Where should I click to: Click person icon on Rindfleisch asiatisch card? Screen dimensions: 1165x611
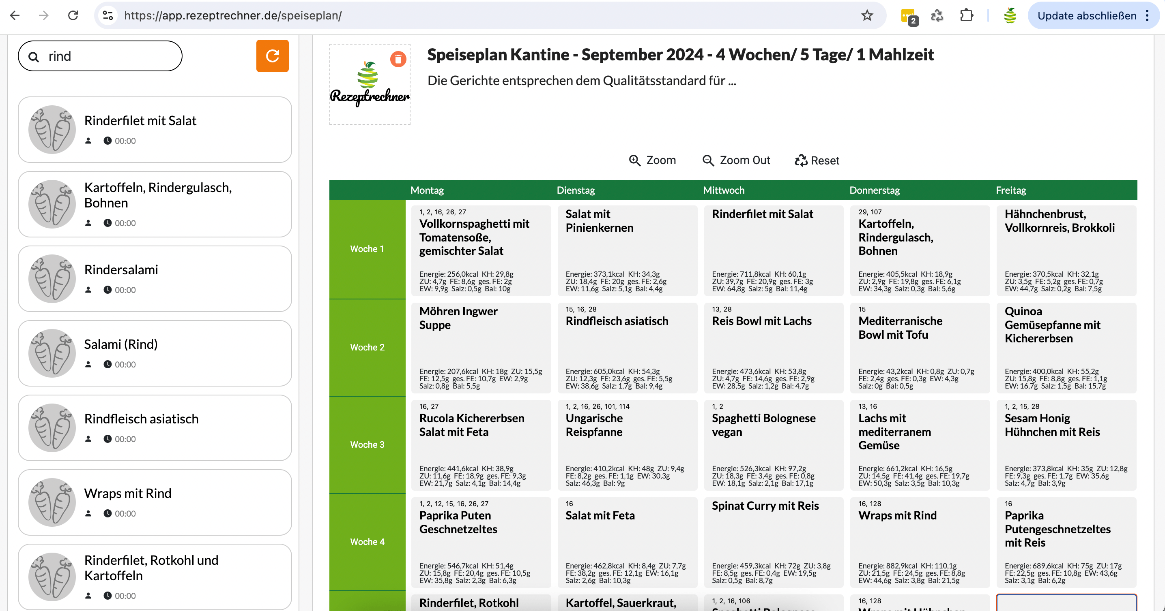coord(88,438)
